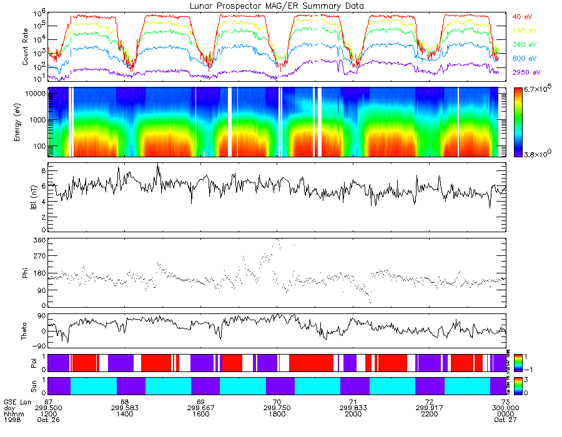Select the '140 eV' legend label
Image resolution: width=562 pixels, height=437 pixels.
tap(525, 31)
